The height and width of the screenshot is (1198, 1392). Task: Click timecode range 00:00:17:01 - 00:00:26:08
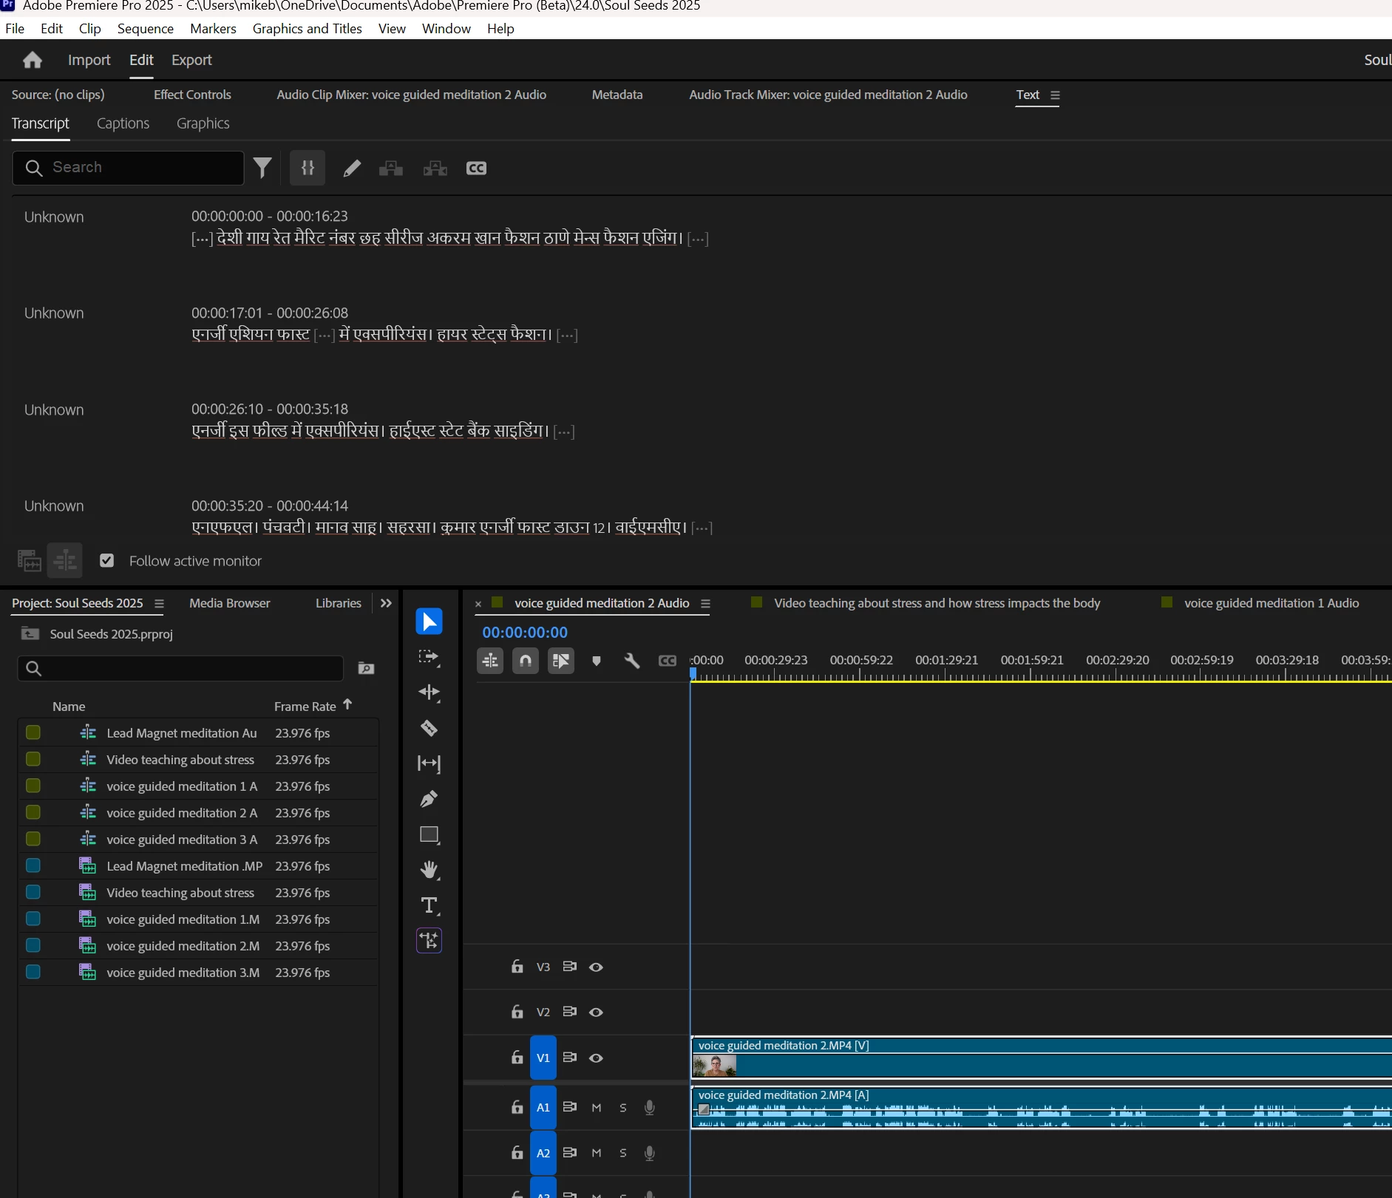pos(270,313)
